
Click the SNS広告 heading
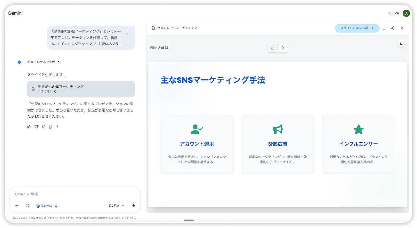click(x=278, y=144)
